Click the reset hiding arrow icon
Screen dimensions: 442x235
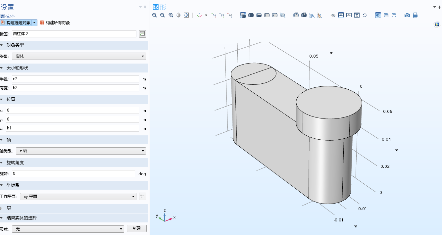(365, 15)
